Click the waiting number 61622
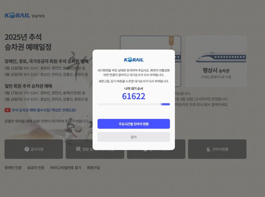The width and height of the screenshot is (265, 197). [133, 96]
